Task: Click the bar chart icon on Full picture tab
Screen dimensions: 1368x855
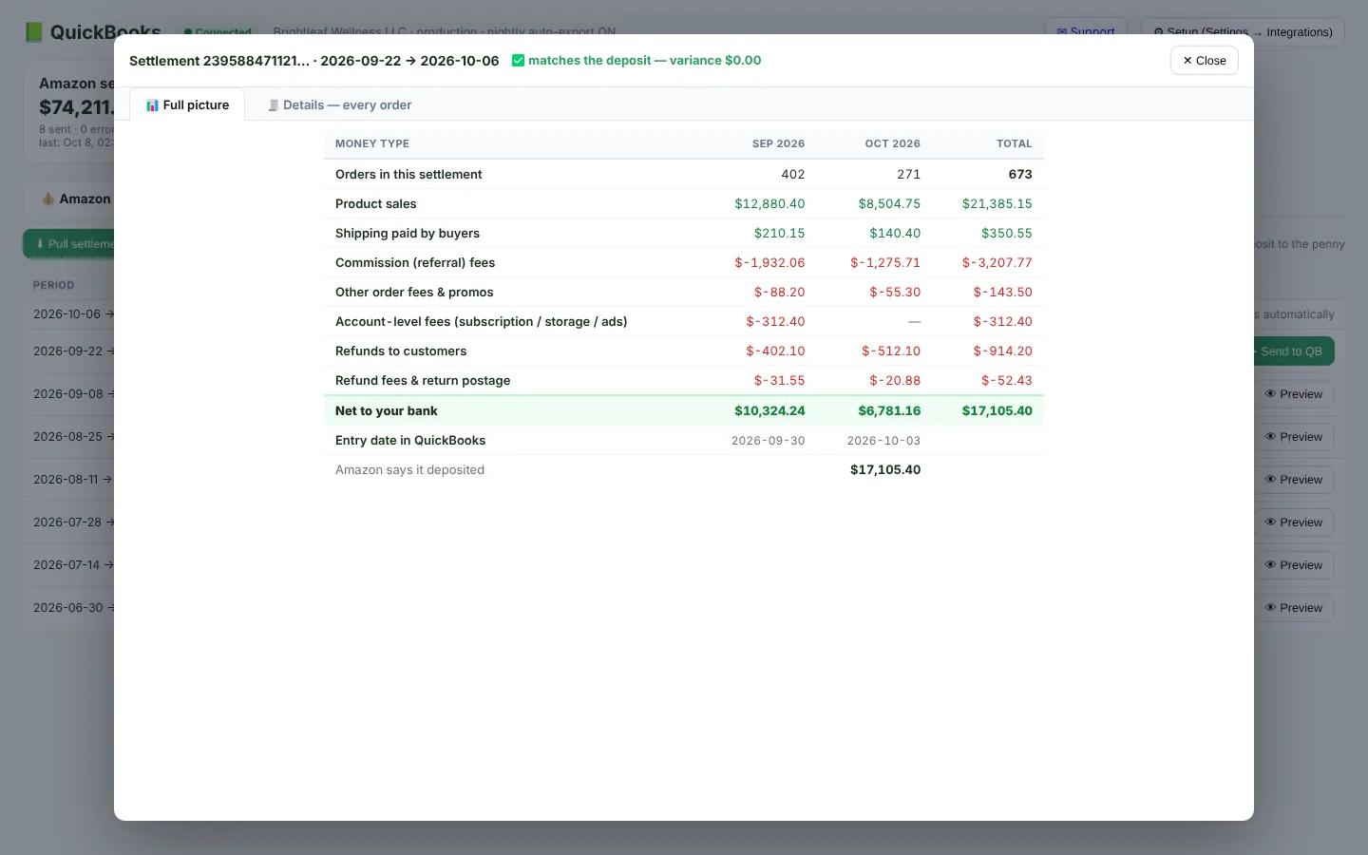Action: (152, 105)
